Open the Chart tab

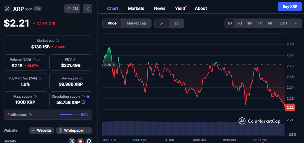pos(113,9)
